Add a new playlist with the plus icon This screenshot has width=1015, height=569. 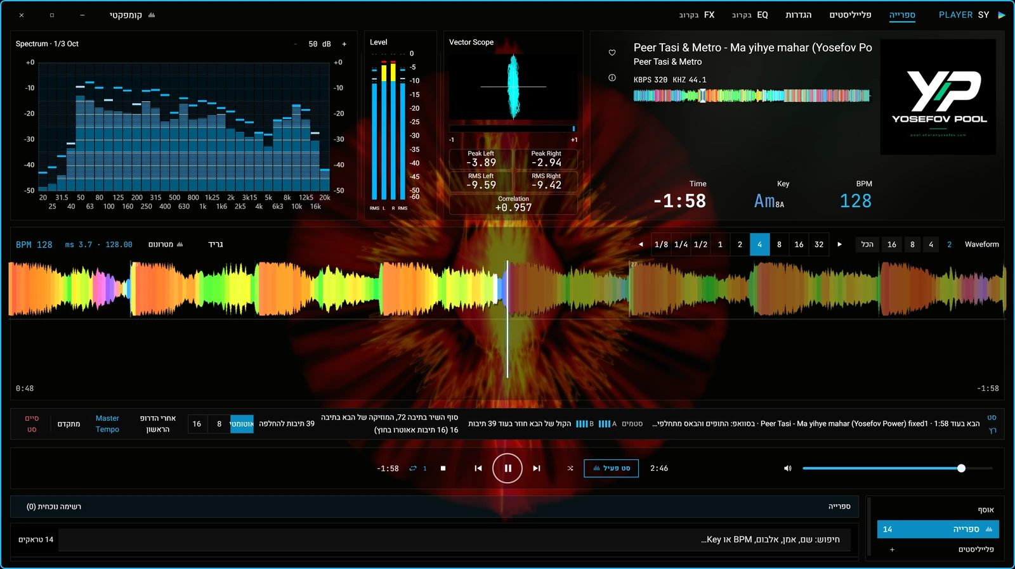pos(892,549)
